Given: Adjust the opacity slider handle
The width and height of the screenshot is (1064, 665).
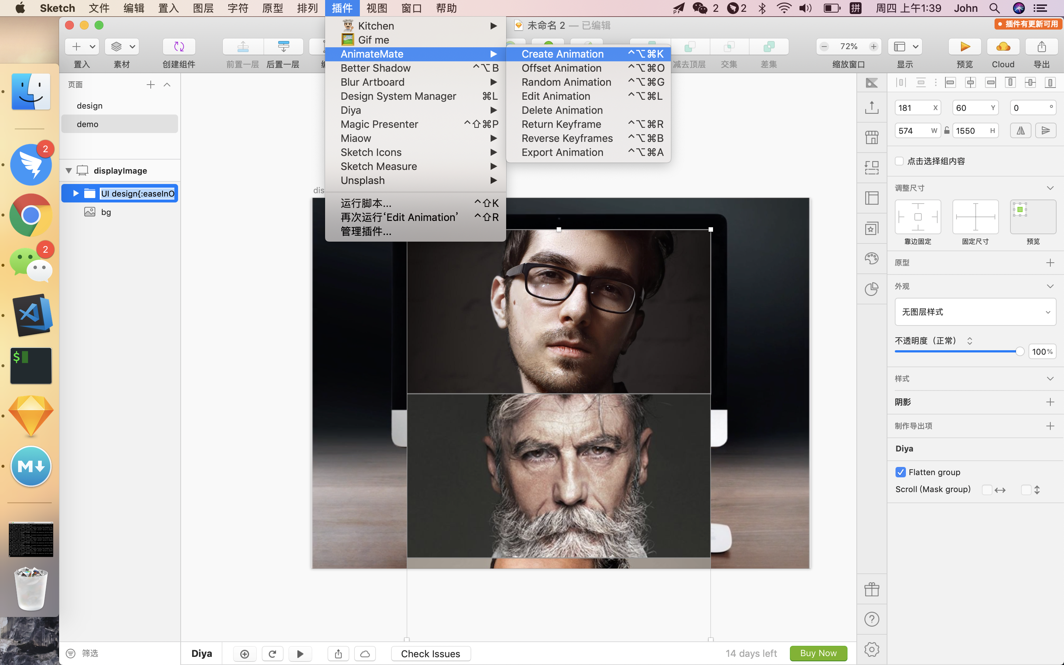Looking at the screenshot, I should pyautogui.click(x=1020, y=351).
